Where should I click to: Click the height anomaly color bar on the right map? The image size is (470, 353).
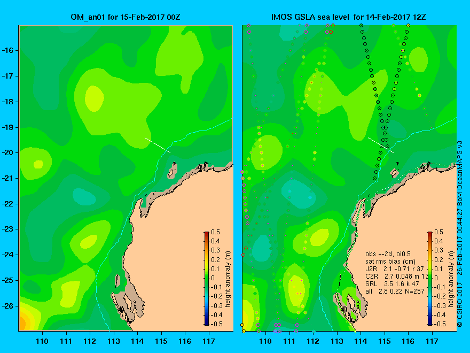point(430,278)
